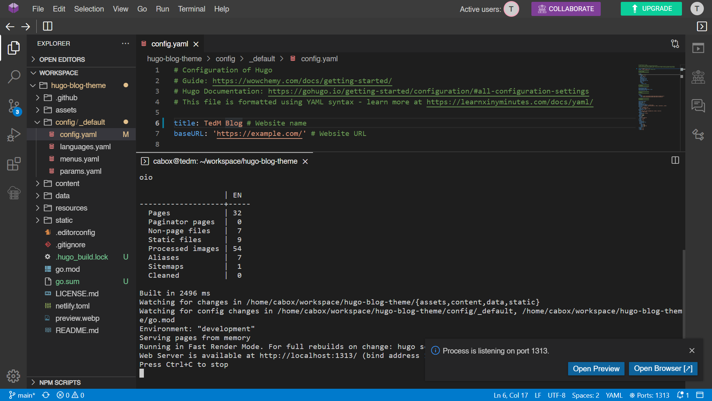The width and height of the screenshot is (712, 401).
Task: Select the config.yaml editor tab
Action: coord(169,44)
